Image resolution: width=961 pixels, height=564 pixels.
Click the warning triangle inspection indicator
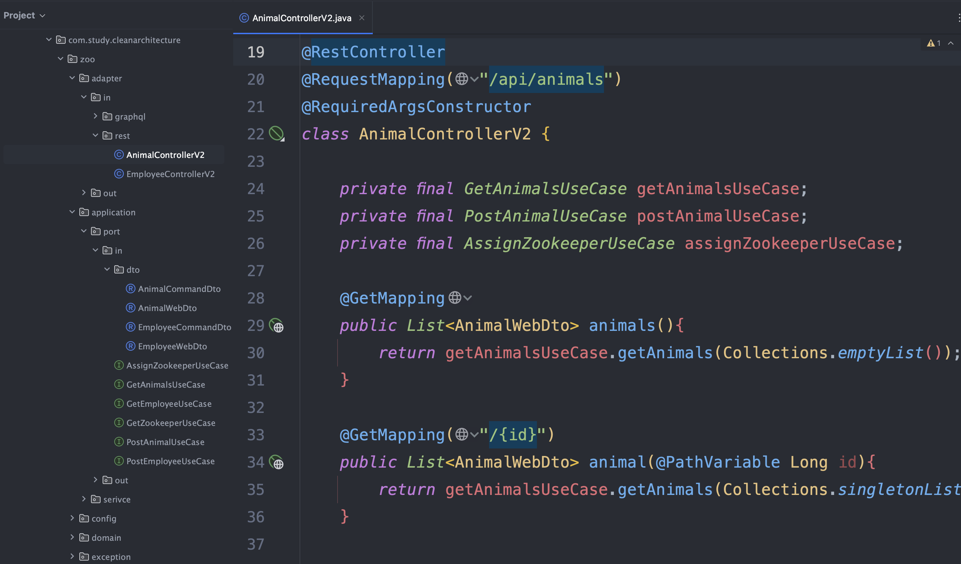click(x=931, y=43)
